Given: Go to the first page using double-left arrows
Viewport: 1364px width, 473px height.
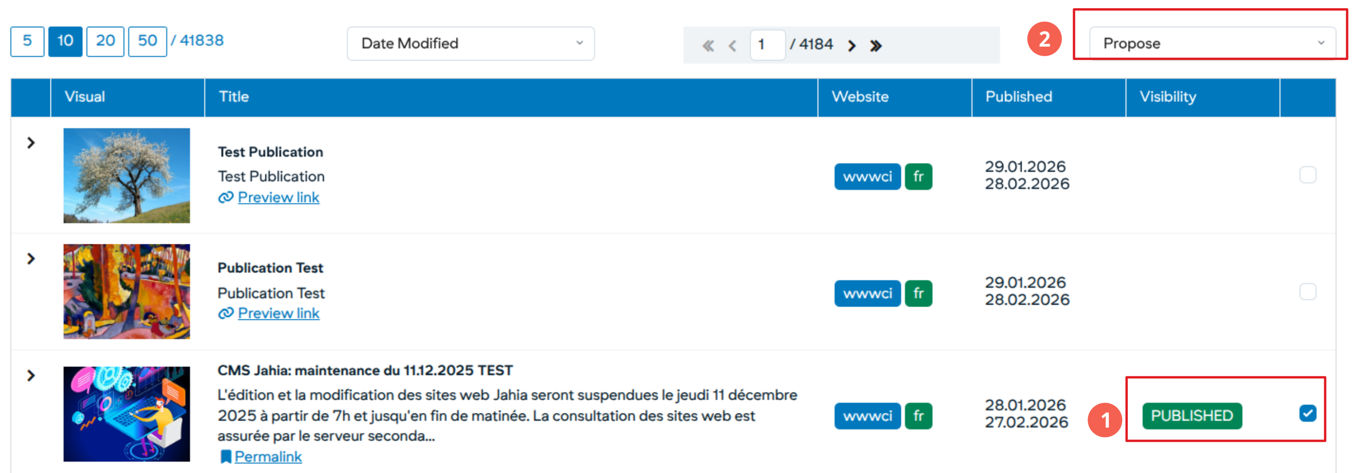Looking at the screenshot, I should (x=708, y=45).
